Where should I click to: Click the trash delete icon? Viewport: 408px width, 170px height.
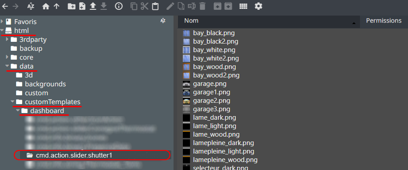point(202,6)
